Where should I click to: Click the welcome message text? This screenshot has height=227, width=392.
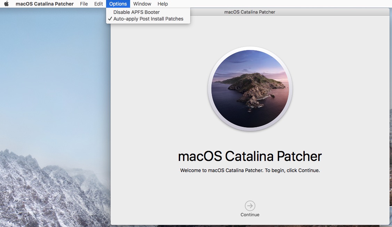click(250, 170)
